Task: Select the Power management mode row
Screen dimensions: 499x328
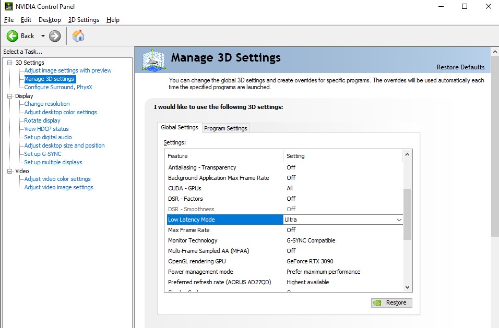Action: point(200,272)
